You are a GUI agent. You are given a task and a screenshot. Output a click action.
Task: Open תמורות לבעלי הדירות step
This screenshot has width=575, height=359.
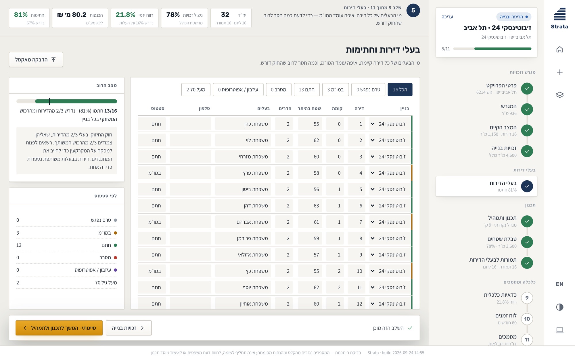(486, 263)
